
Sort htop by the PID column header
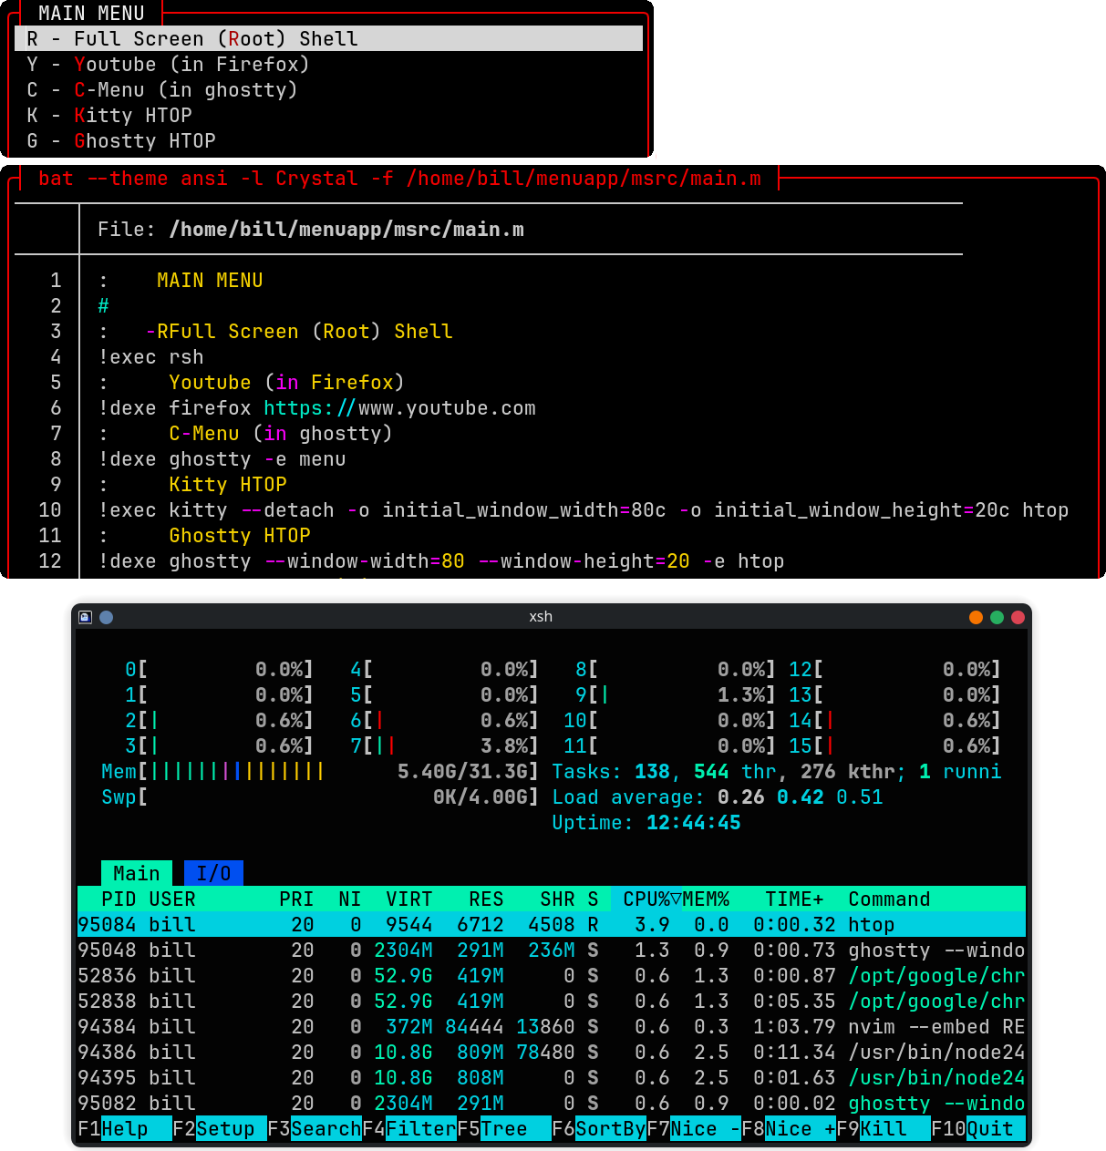[x=119, y=899]
